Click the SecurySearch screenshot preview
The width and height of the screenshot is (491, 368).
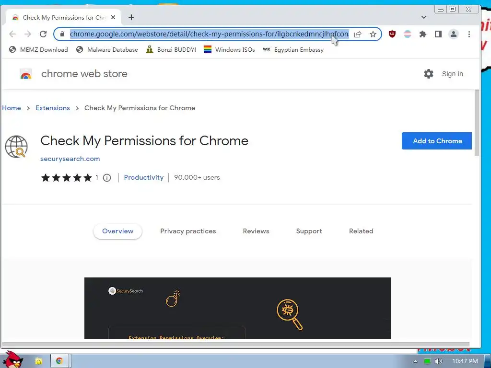pyautogui.click(x=238, y=308)
